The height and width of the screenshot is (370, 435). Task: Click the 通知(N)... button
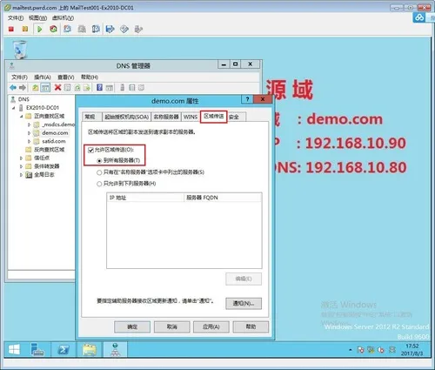(x=244, y=304)
